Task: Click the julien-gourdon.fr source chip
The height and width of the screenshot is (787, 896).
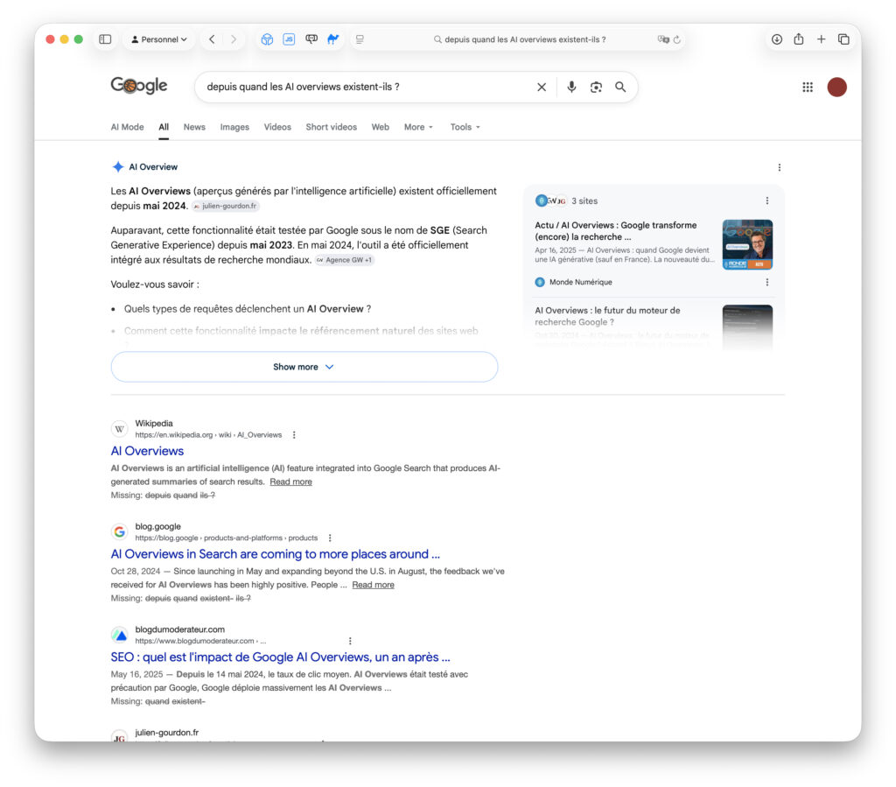Action: click(226, 207)
